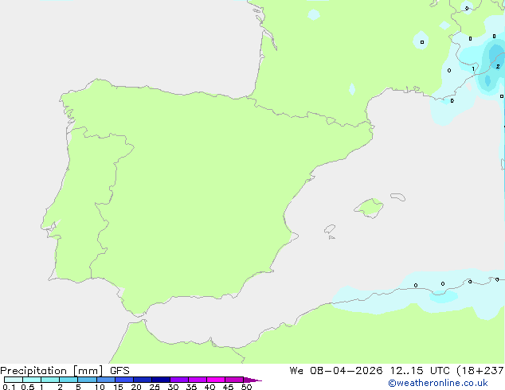Pick the 15–20 mm legend swatch
Viewport: 505px width, 390px height.
124,380
